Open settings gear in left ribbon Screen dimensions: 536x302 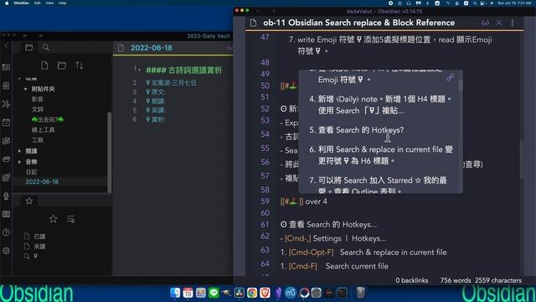point(6,251)
